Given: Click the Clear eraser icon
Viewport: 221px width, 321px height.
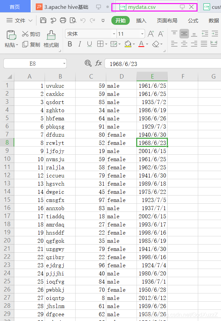Looking at the screenshot, I should pos(156,44).
